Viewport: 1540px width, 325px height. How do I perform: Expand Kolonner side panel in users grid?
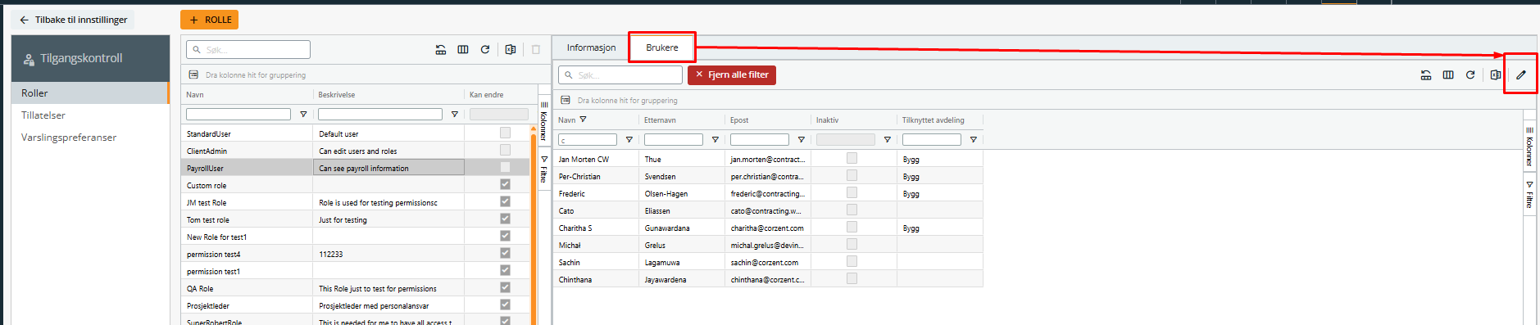click(x=1529, y=147)
